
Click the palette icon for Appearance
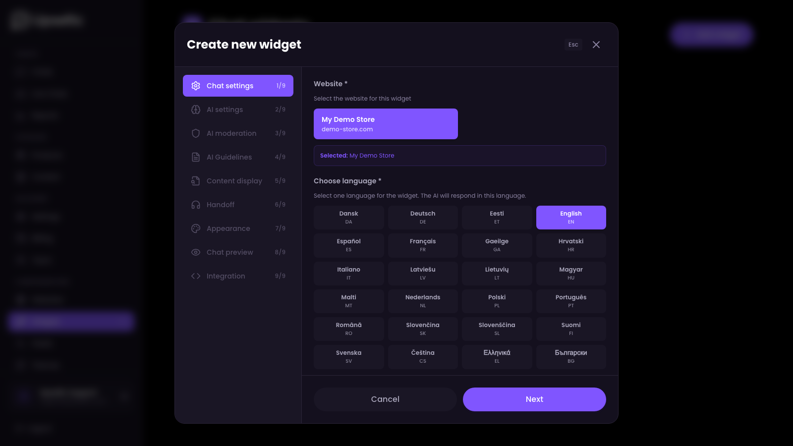(x=196, y=228)
